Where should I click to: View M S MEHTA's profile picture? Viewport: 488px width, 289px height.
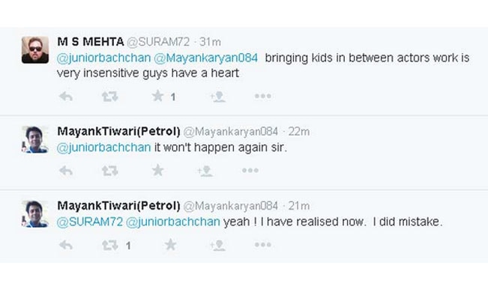pyautogui.click(x=35, y=50)
